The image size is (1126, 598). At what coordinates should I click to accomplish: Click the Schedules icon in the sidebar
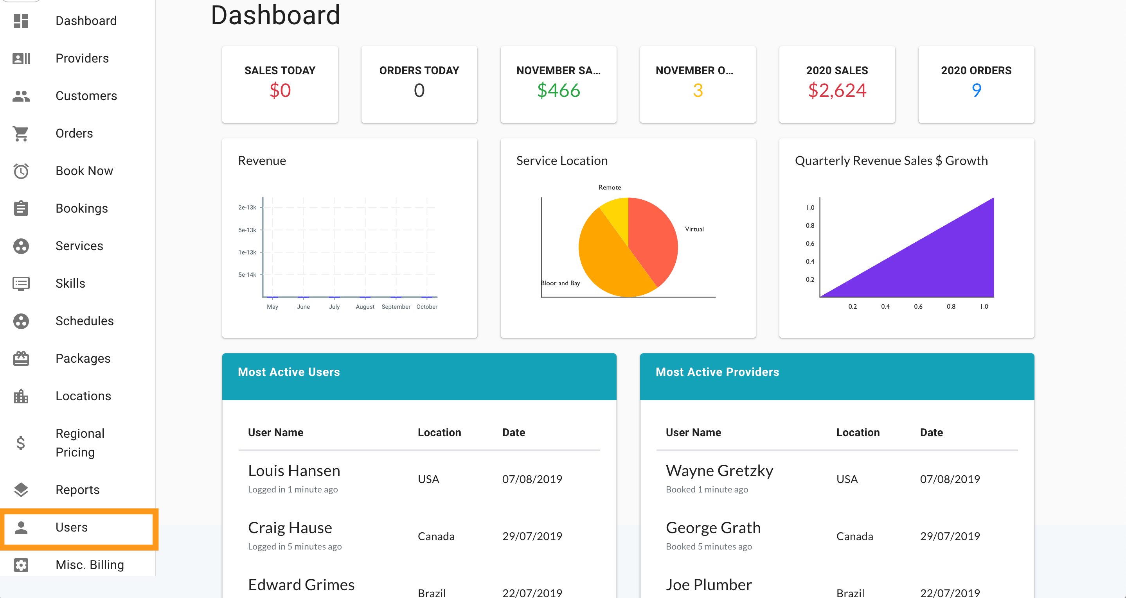(x=21, y=321)
